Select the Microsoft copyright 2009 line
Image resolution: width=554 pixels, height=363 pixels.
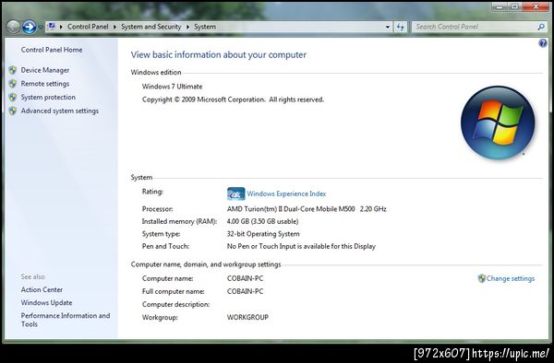[233, 100]
